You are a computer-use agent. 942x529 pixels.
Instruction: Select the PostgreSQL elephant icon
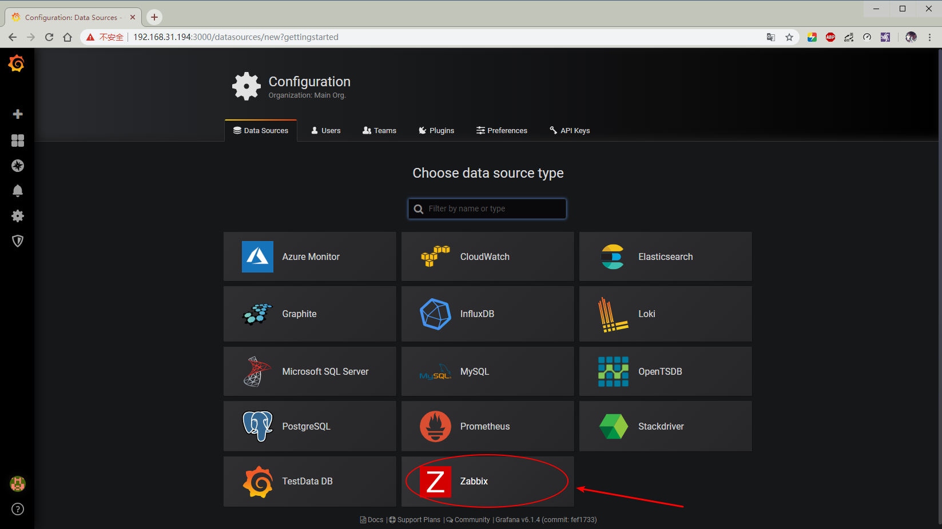click(x=257, y=426)
